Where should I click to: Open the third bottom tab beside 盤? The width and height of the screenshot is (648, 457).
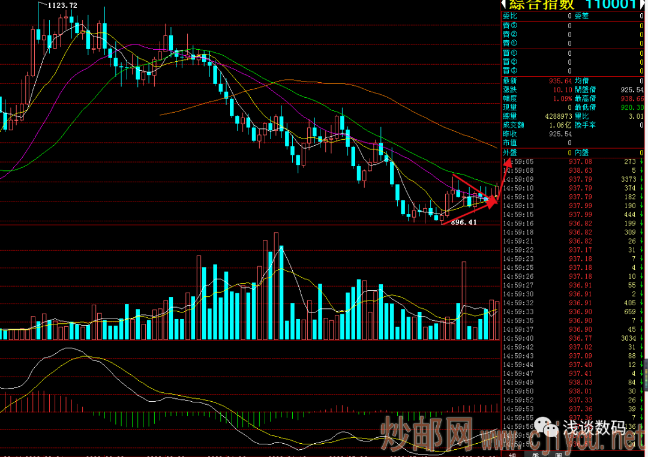tap(558, 453)
